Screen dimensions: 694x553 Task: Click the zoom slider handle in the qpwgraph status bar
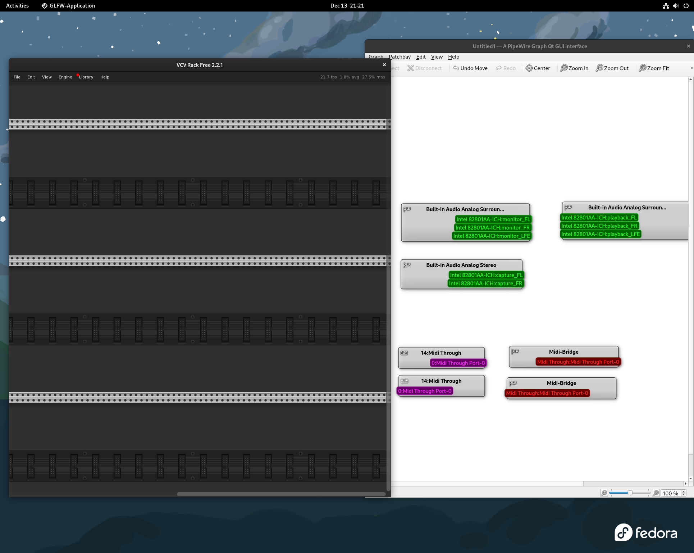coord(630,493)
